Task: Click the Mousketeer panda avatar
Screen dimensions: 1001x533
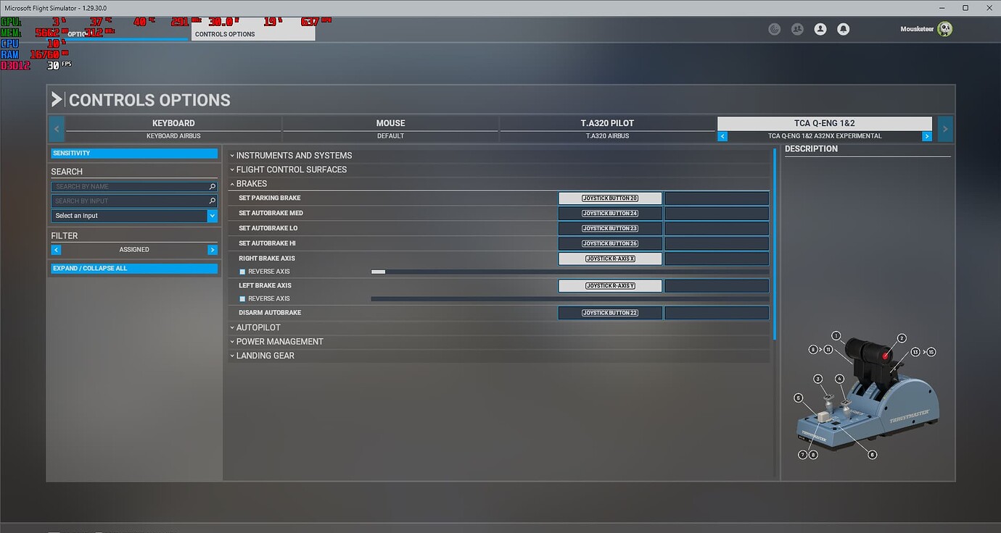Action: pos(944,29)
